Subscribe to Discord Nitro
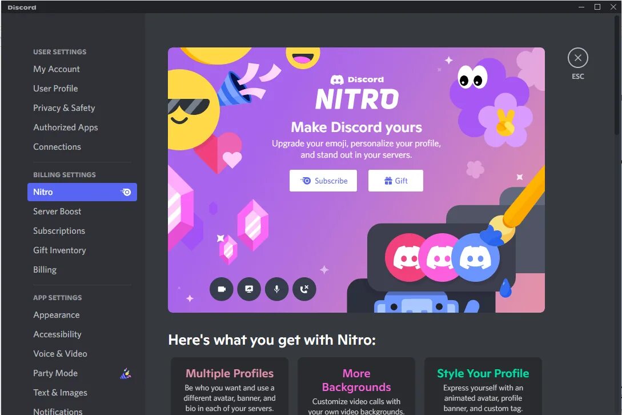Viewport: 622px width, 415px height. [323, 181]
